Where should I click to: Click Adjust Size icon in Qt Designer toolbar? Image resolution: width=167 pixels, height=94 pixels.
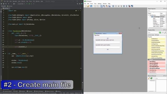coord(132,6)
